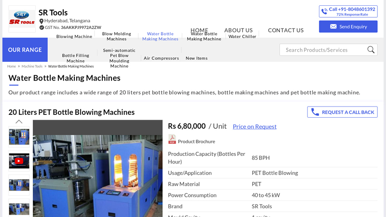Open New Items category
386x217 pixels.
[x=196, y=58]
